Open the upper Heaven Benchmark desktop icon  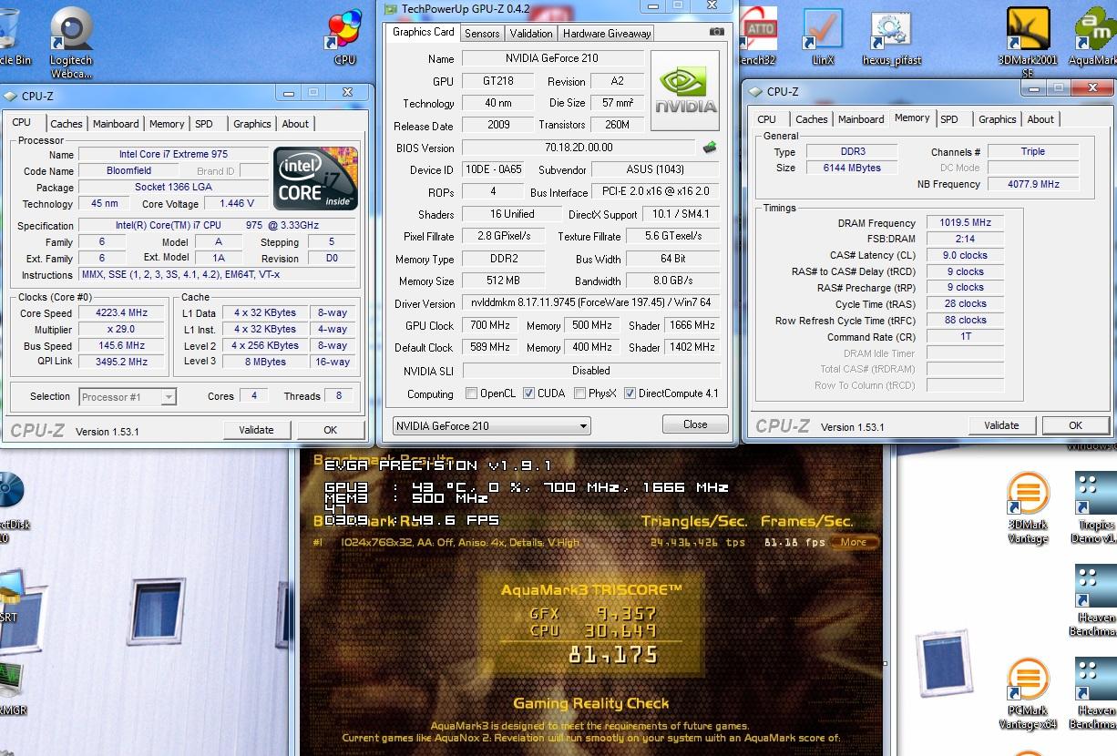click(x=1096, y=601)
